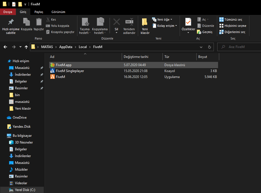
Task: Click the Kısayol type cell
Action: pyautogui.click(x=169, y=71)
